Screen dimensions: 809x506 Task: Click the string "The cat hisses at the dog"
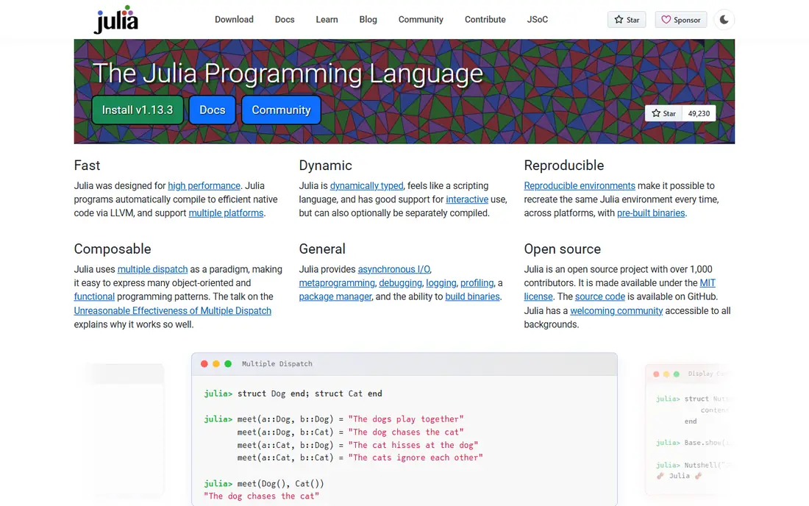[x=413, y=445]
